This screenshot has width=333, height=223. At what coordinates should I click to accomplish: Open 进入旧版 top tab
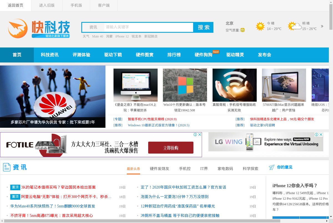pyautogui.click(x=47, y=5)
